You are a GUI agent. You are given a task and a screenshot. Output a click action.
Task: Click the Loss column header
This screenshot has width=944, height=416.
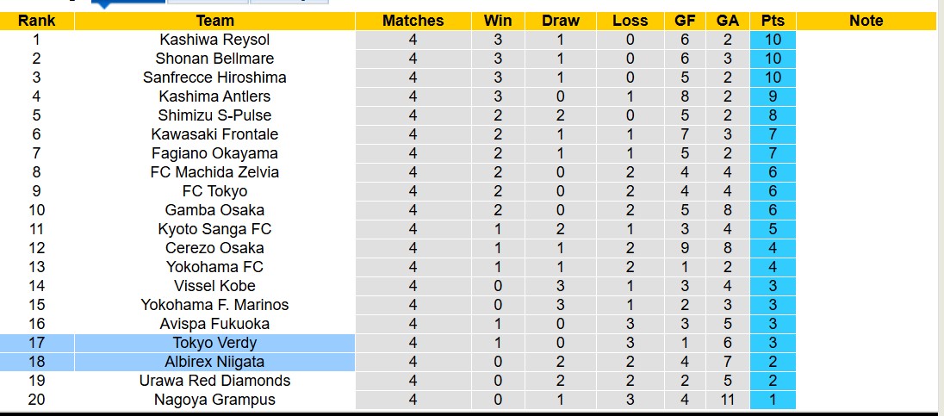pyautogui.click(x=630, y=21)
